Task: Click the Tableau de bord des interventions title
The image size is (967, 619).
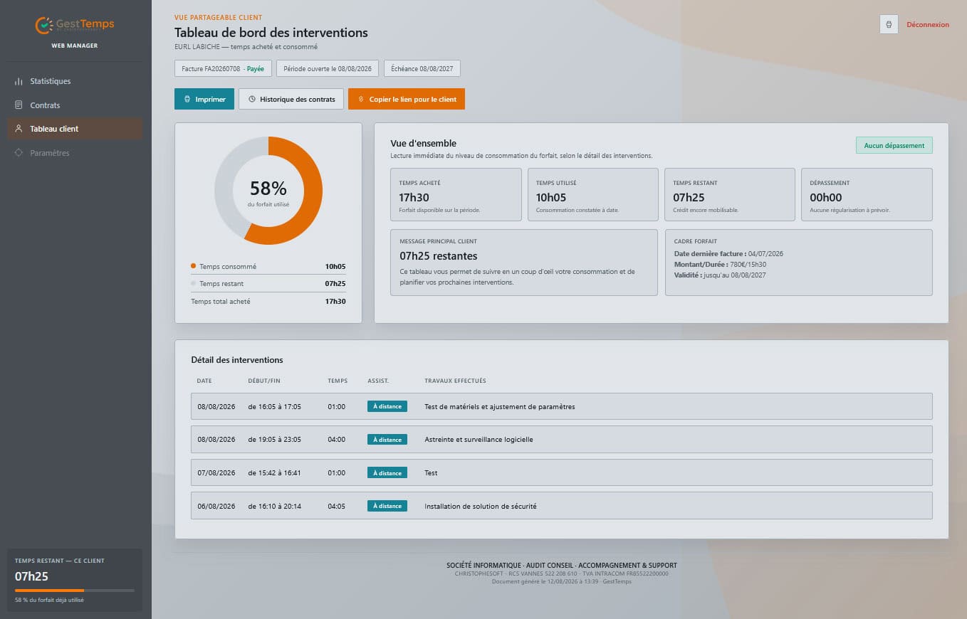Action: point(271,33)
